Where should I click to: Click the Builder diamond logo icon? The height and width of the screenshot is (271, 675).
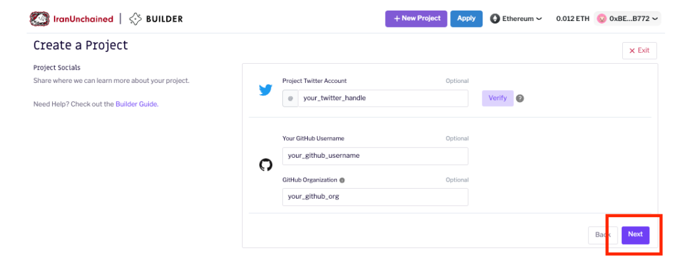pos(135,18)
